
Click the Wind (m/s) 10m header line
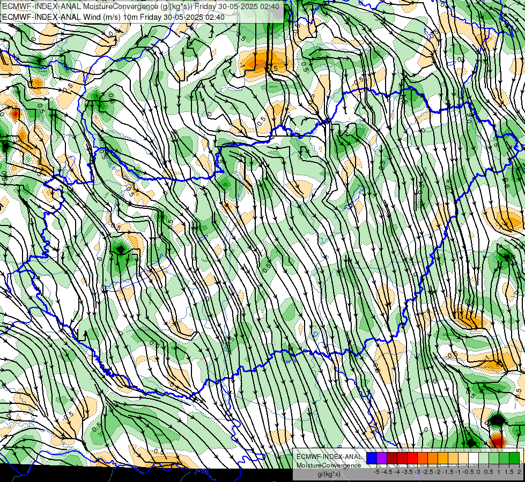click(x=114, y=17)
